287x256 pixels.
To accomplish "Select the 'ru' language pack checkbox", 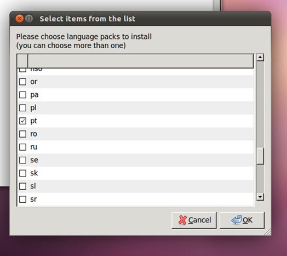I will (22, 147).
